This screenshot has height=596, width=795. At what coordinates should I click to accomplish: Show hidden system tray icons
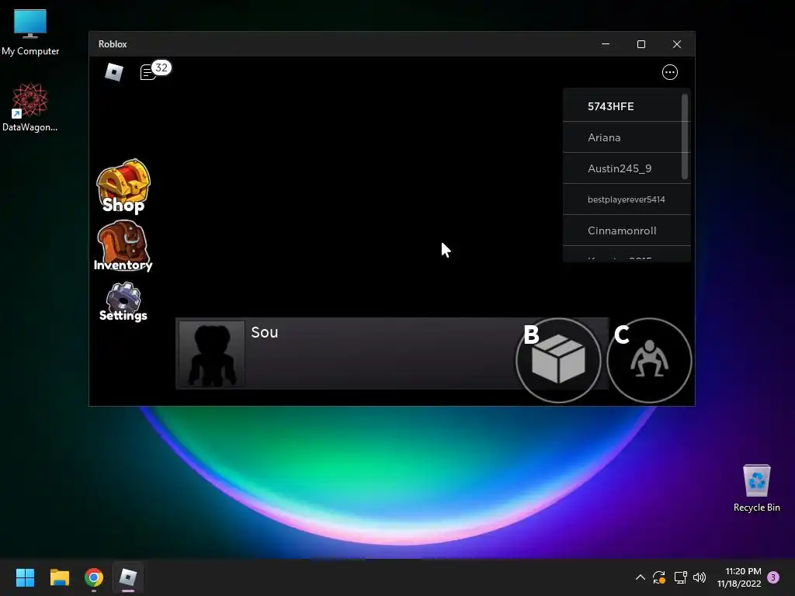pyautogui.click(x=641, y=577)
